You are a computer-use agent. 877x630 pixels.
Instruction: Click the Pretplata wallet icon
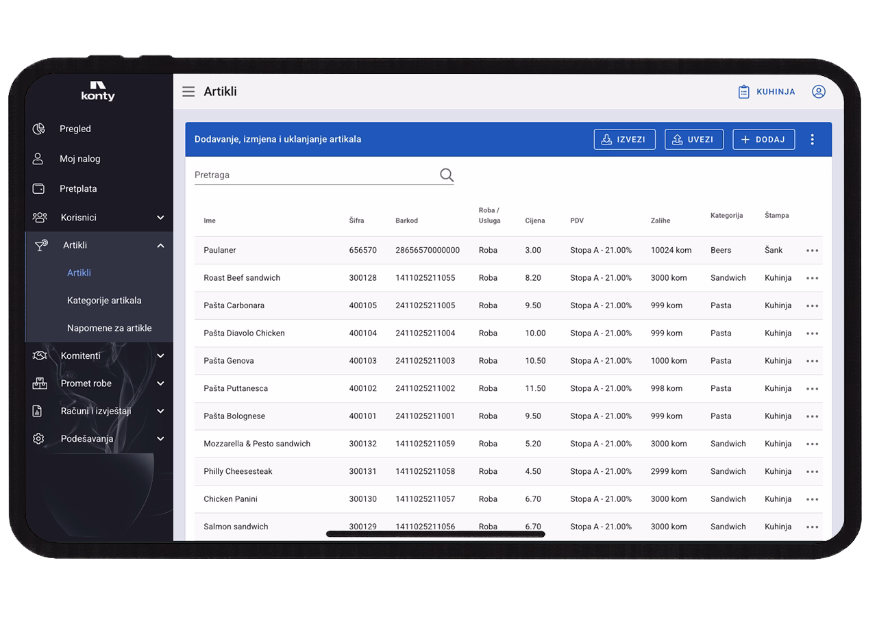click(39, 188)
